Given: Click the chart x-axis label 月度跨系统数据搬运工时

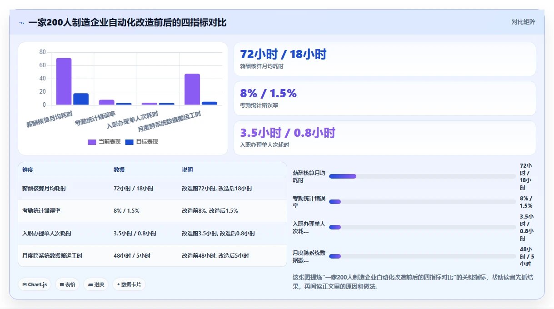Looking at the screenshot, I should [169, 121].
